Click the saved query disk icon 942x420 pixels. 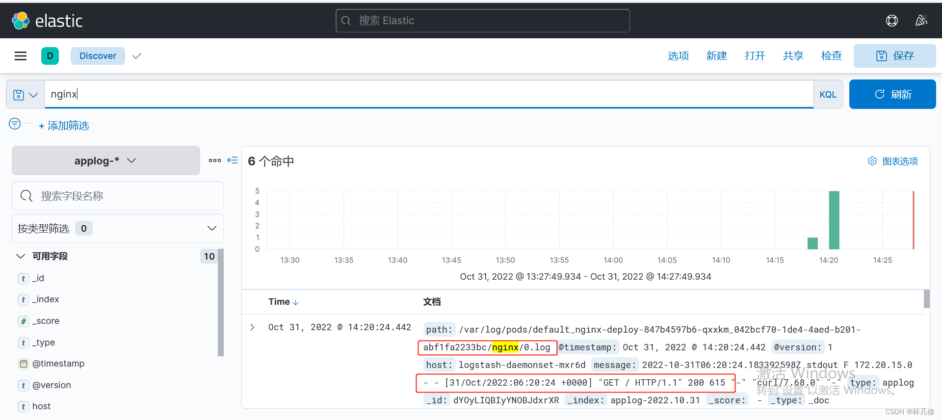coord(19,95)
